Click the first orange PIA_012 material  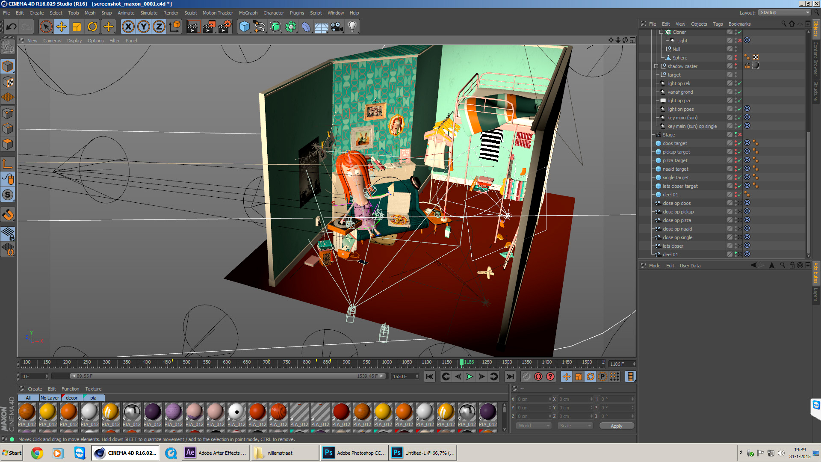click(27, 412)
